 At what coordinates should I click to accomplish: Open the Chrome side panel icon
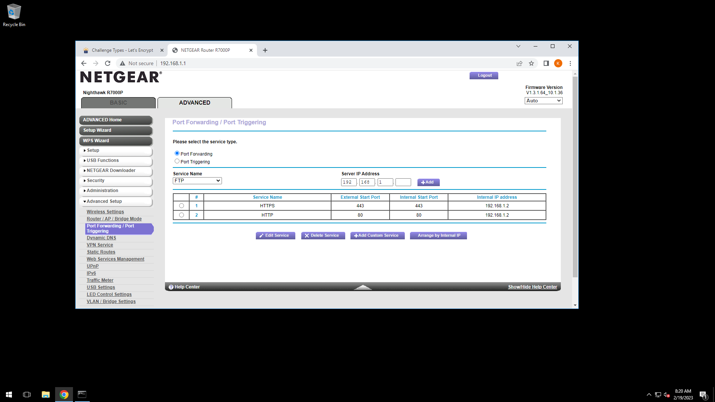pyautogui.click(x=546, y=63)
